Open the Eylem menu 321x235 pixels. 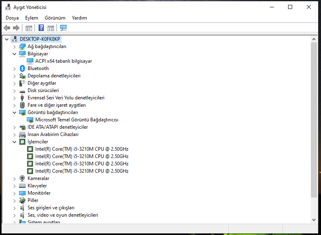[x=32, y=18]
